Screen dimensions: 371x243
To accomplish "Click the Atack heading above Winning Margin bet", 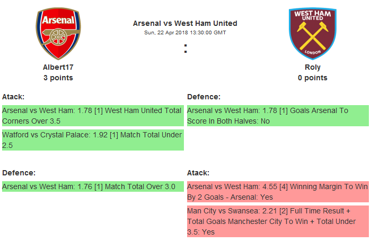I will (198, 173).
